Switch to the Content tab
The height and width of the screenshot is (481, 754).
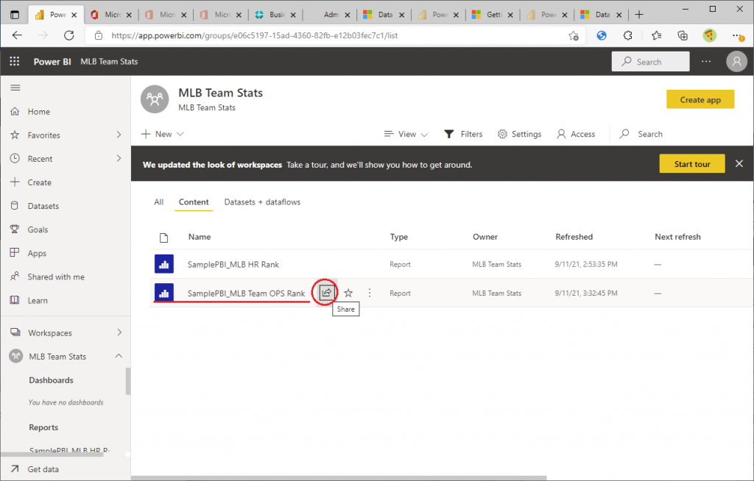[x=194, y=202]
